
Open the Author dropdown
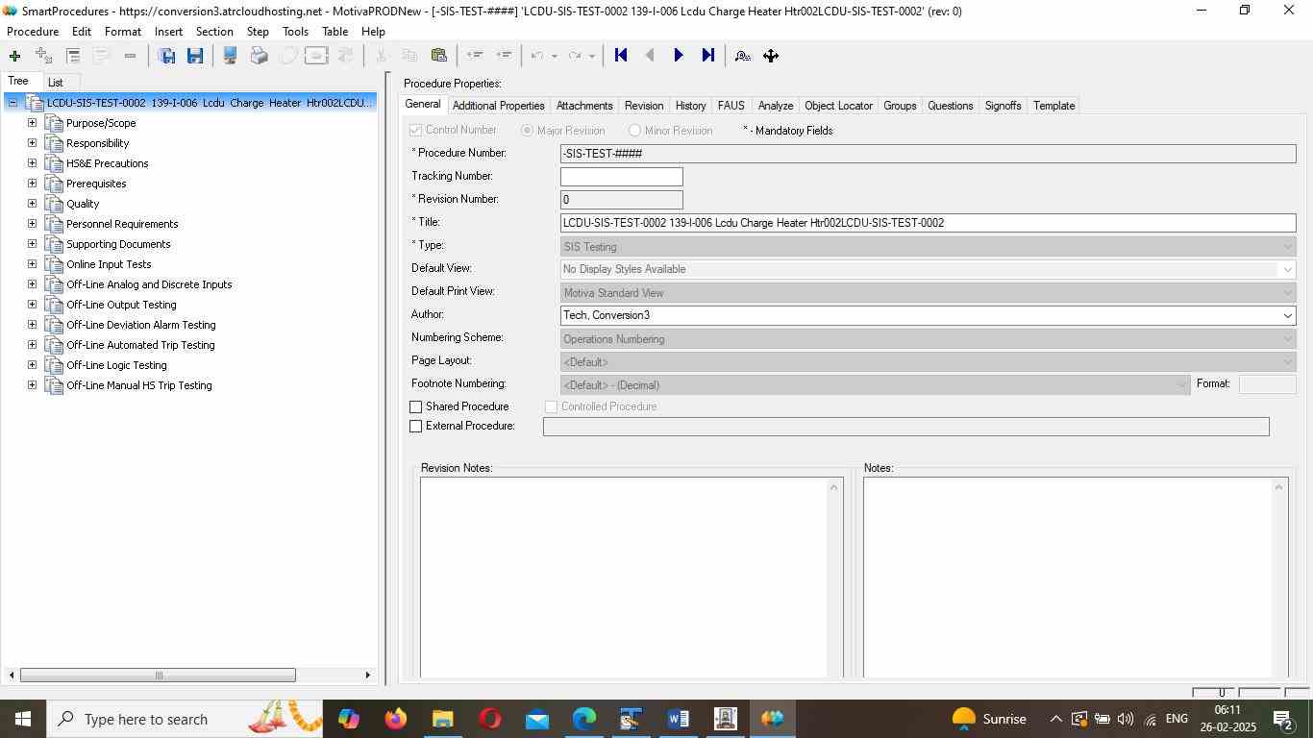point(1287,316)
